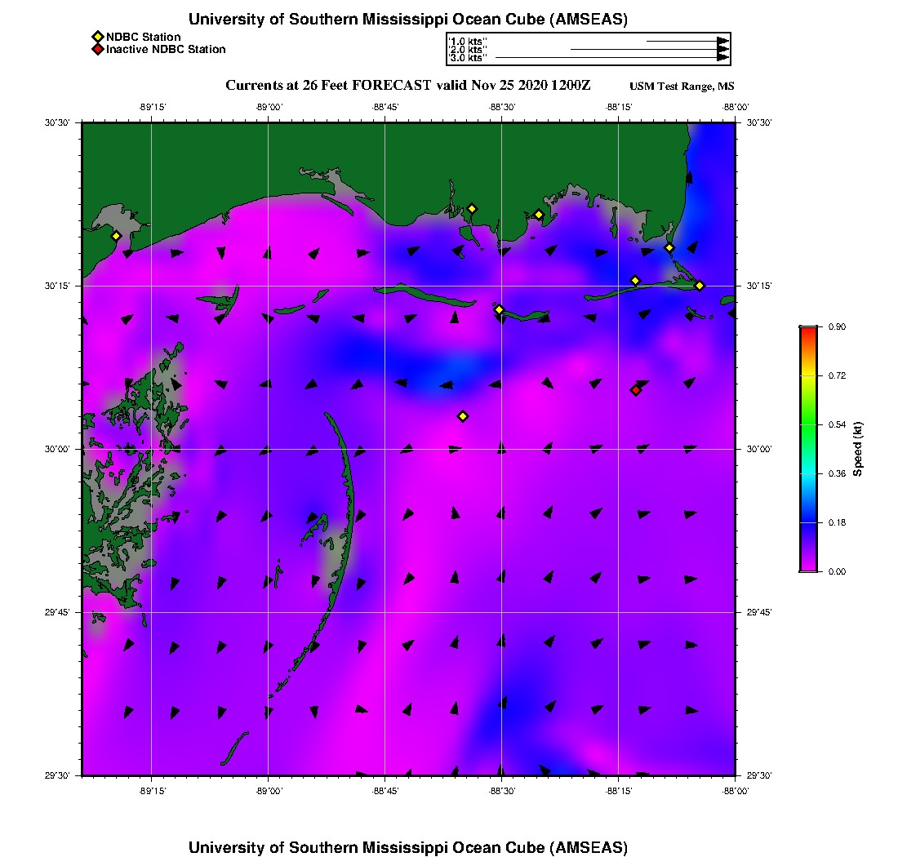Select the yellow station marker at the mouth of the bay
Screen dimensions: 898x857
669,248
